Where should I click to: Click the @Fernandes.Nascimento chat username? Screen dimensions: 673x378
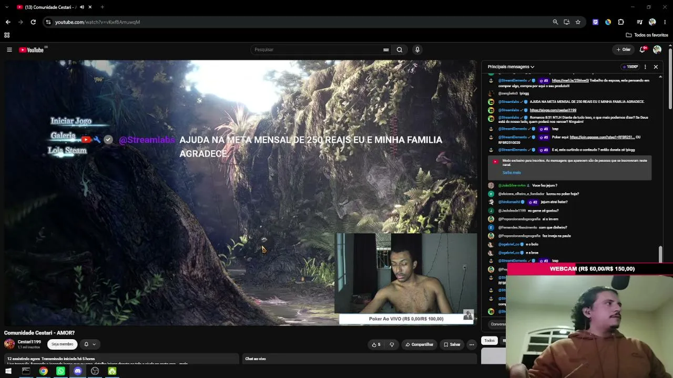tap(518, 228)
